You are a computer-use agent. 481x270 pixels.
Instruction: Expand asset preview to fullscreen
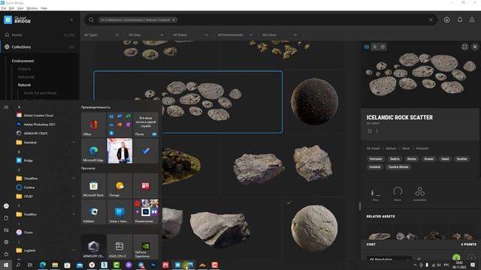click(x=465, y=46)
